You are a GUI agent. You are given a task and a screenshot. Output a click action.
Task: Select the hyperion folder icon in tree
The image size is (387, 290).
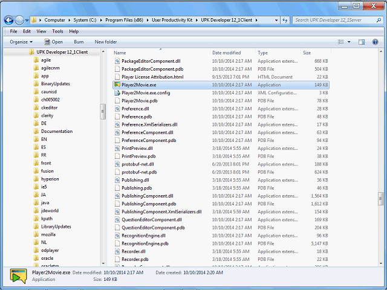tap(36, 179)
